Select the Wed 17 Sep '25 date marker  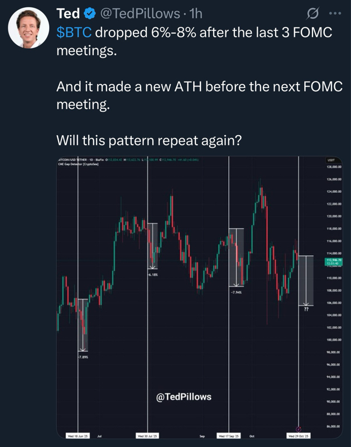(229, 435)
